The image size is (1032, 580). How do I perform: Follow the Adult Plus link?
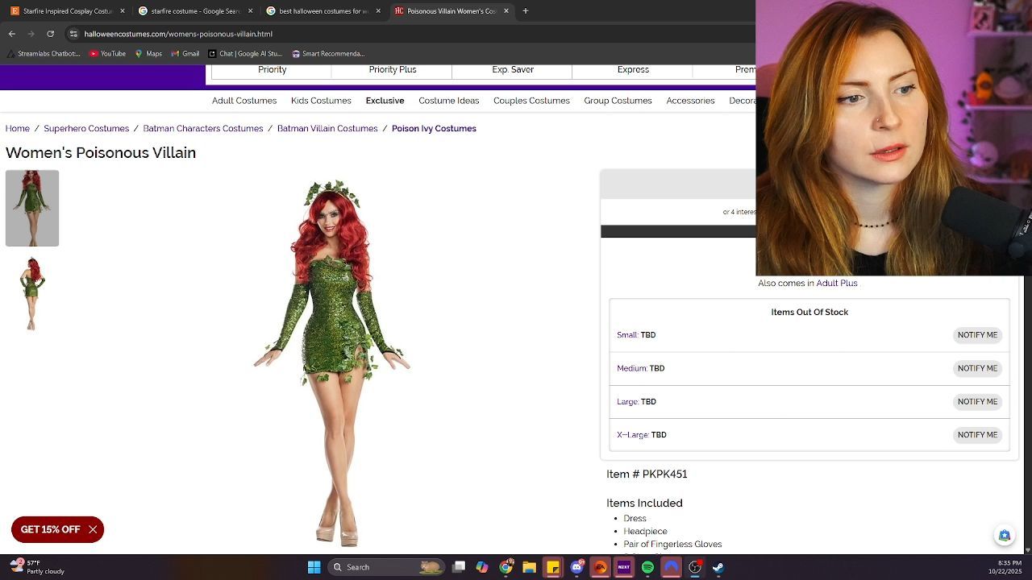836,284
